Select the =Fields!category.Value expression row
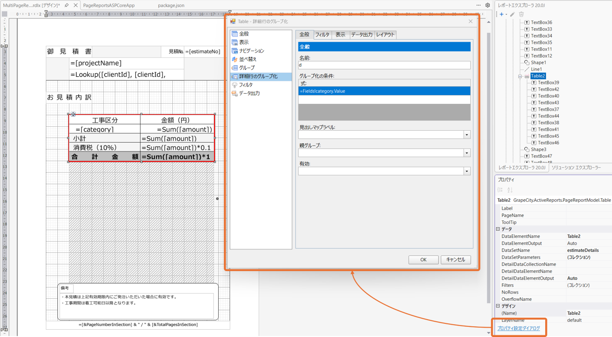 384,91
